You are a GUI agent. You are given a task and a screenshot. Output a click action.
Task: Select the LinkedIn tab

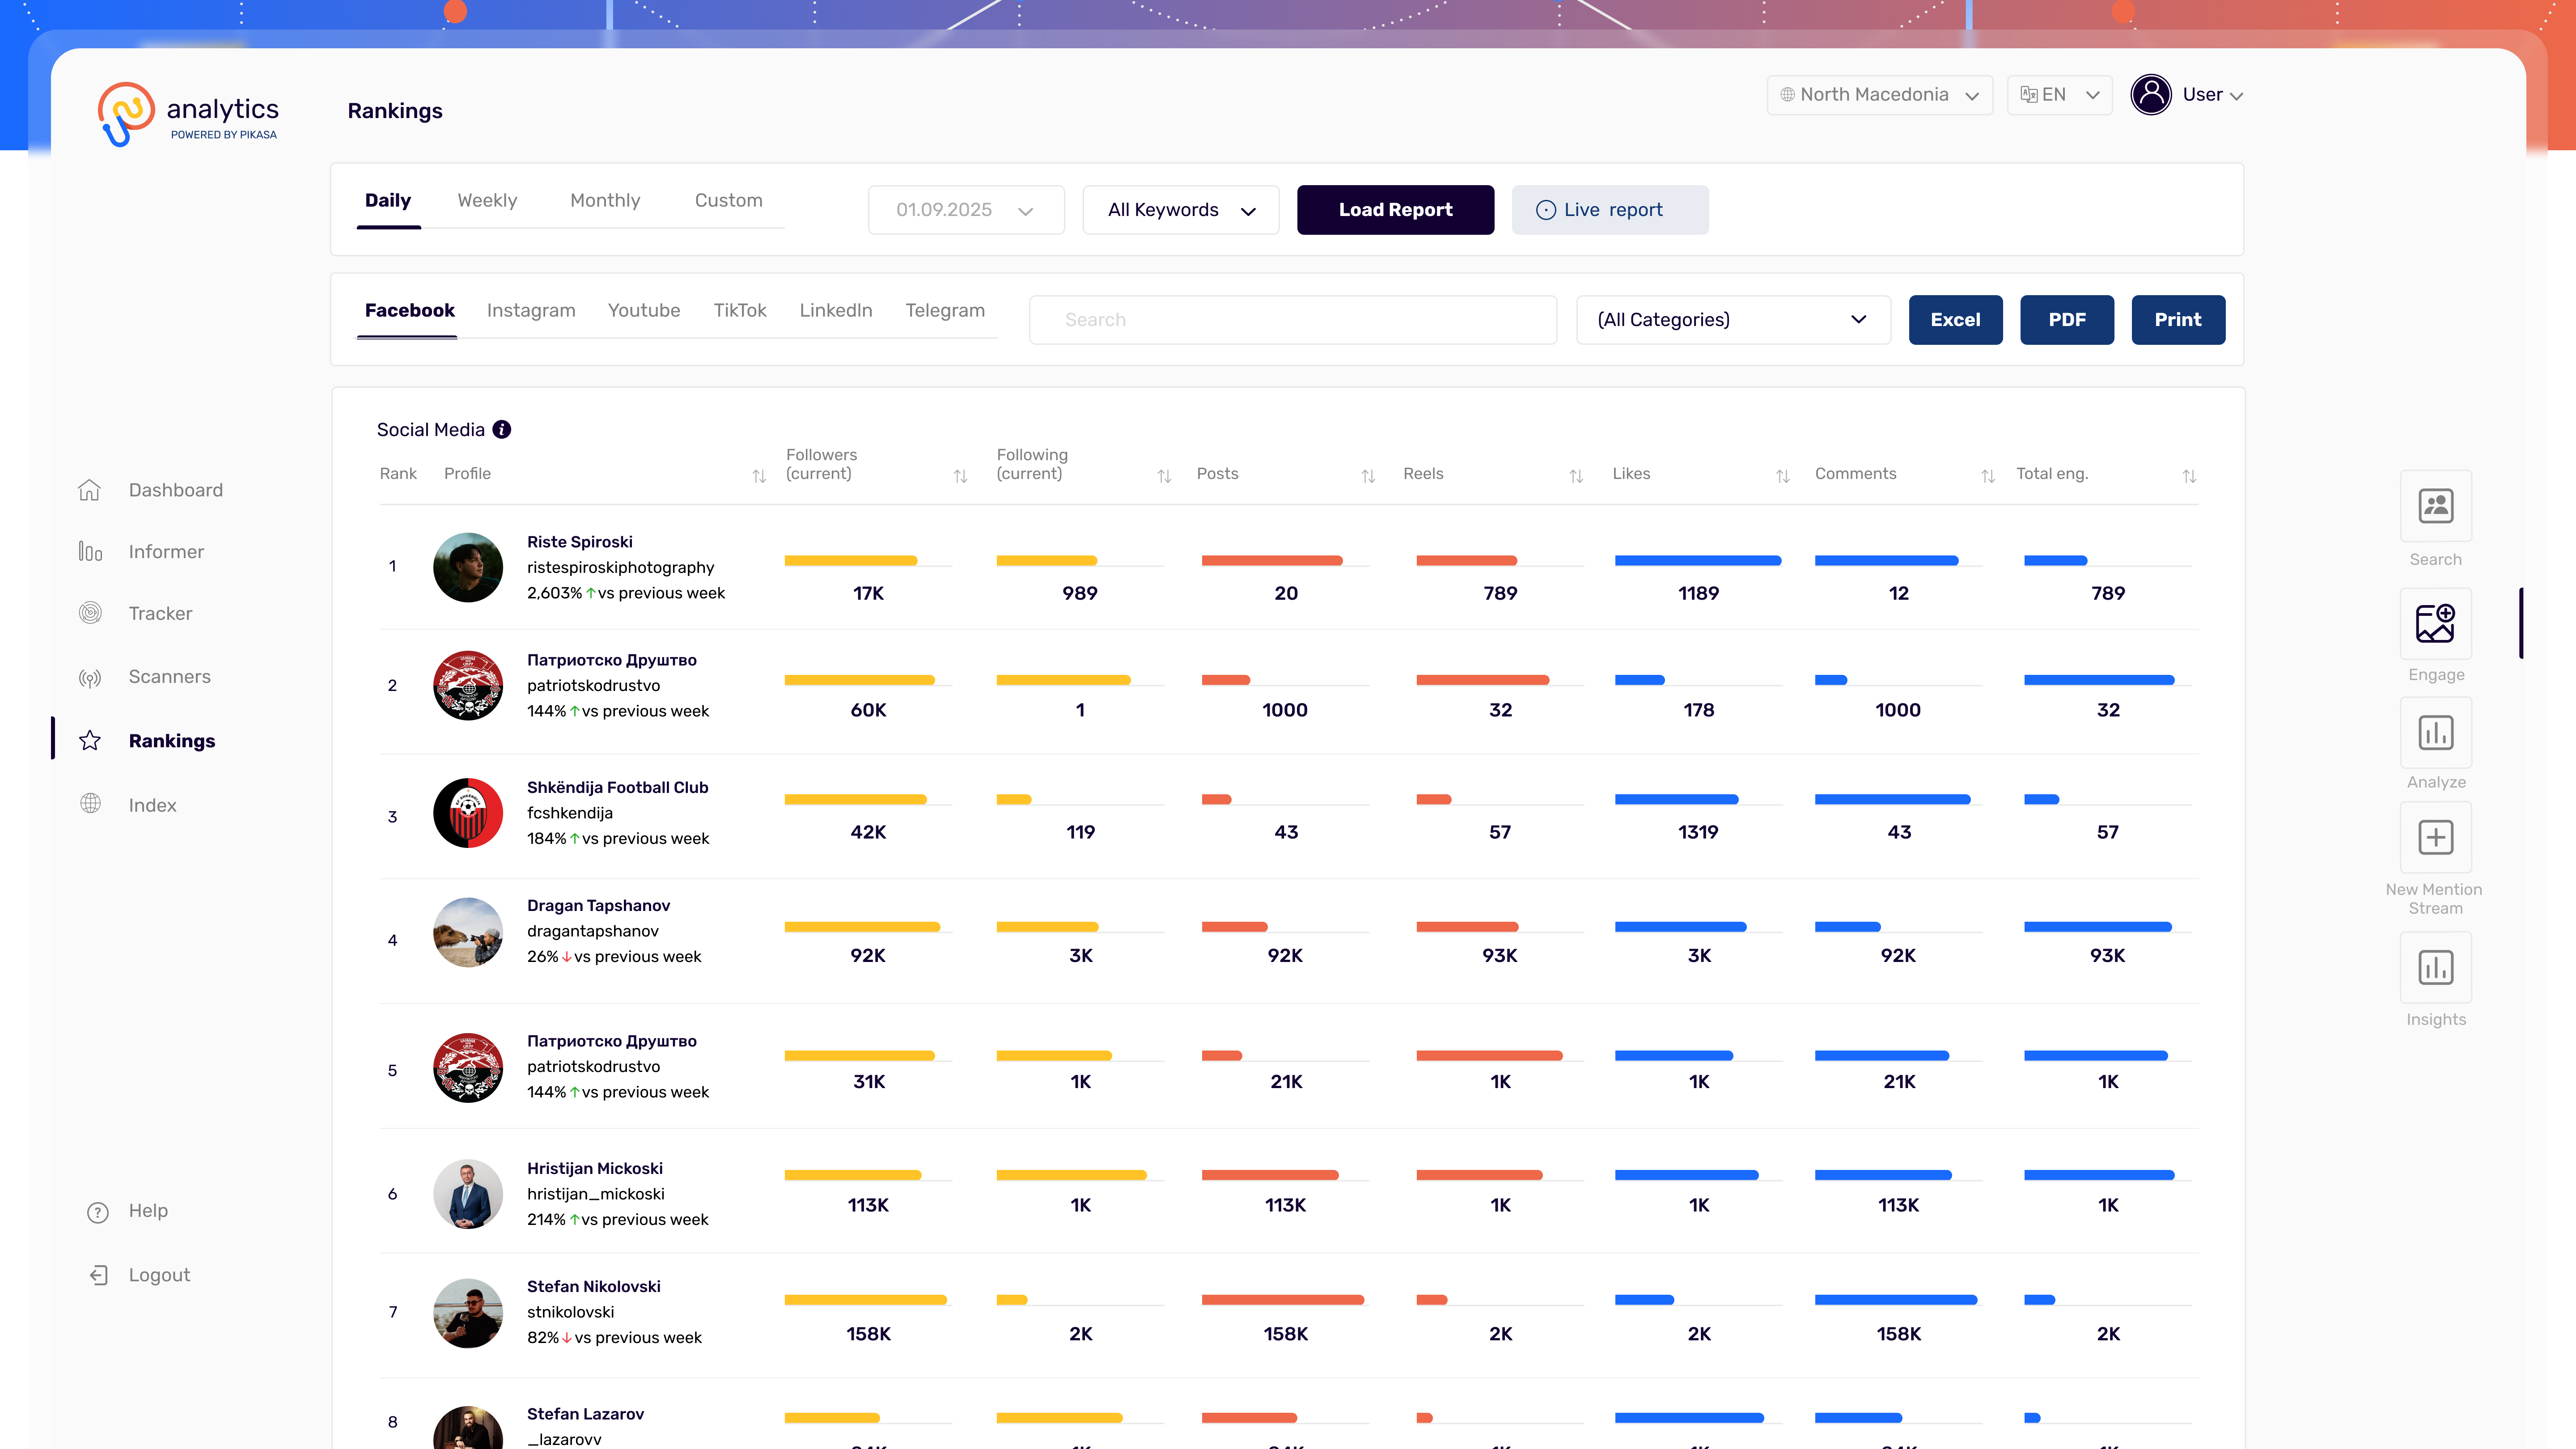click(x=836, y=311)
